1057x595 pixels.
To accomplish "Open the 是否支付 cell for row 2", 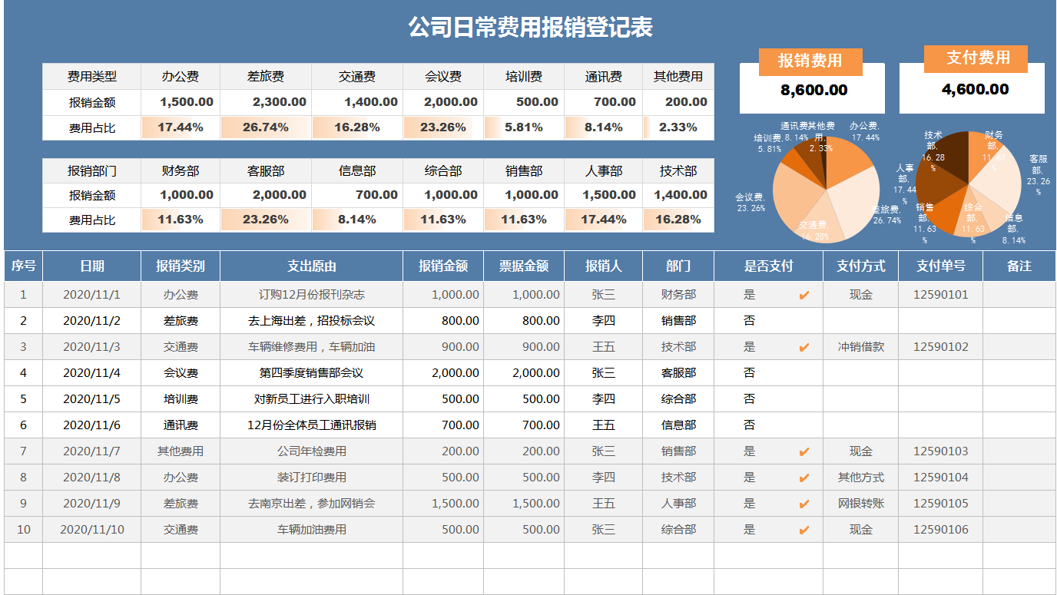I will 768,320.
